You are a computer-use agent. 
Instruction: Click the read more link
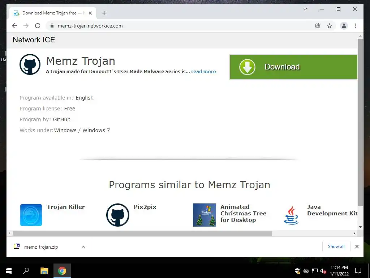click(203, 71)
